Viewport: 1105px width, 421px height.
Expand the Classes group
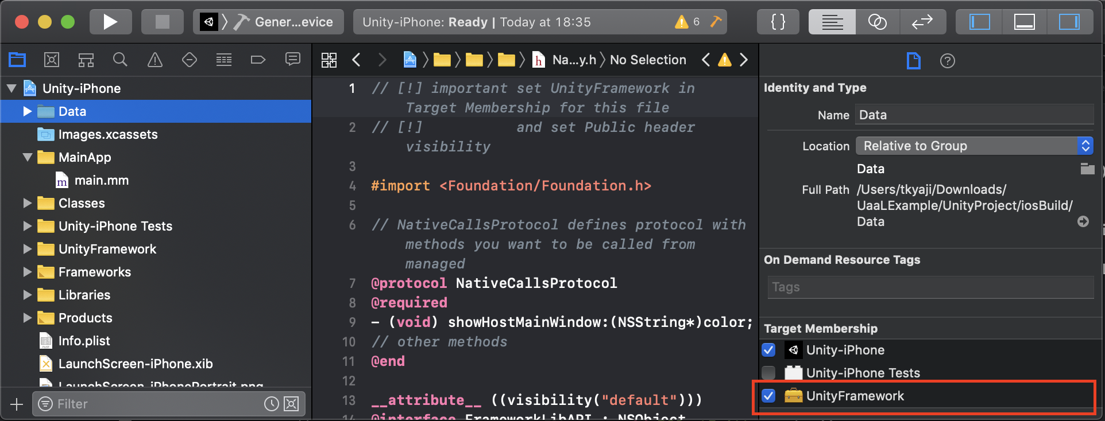27,203
